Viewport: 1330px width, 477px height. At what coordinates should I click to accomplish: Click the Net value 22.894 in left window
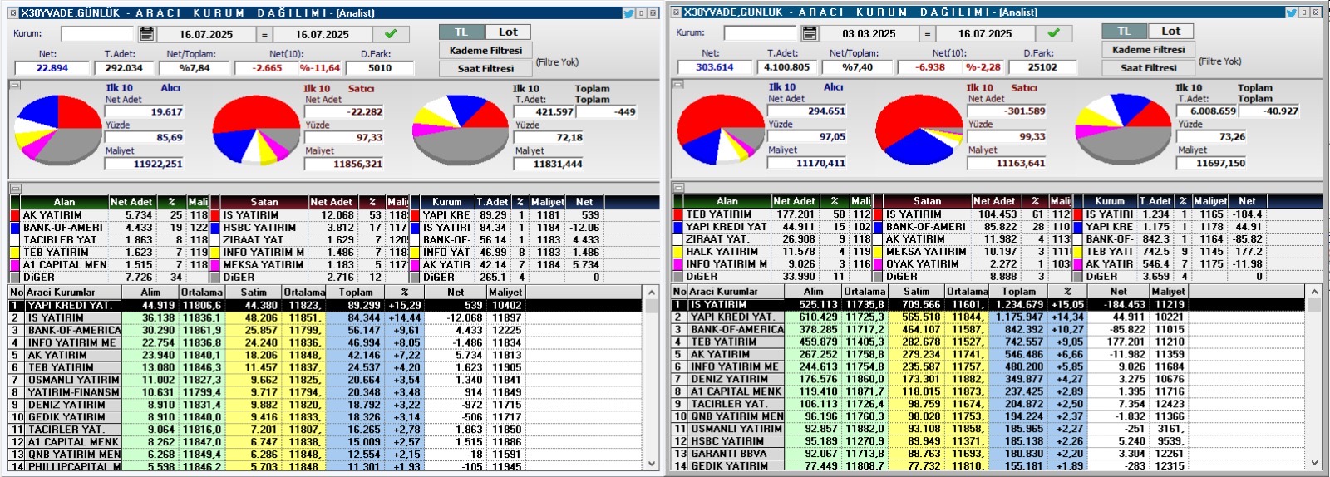(x=52, y=68)
